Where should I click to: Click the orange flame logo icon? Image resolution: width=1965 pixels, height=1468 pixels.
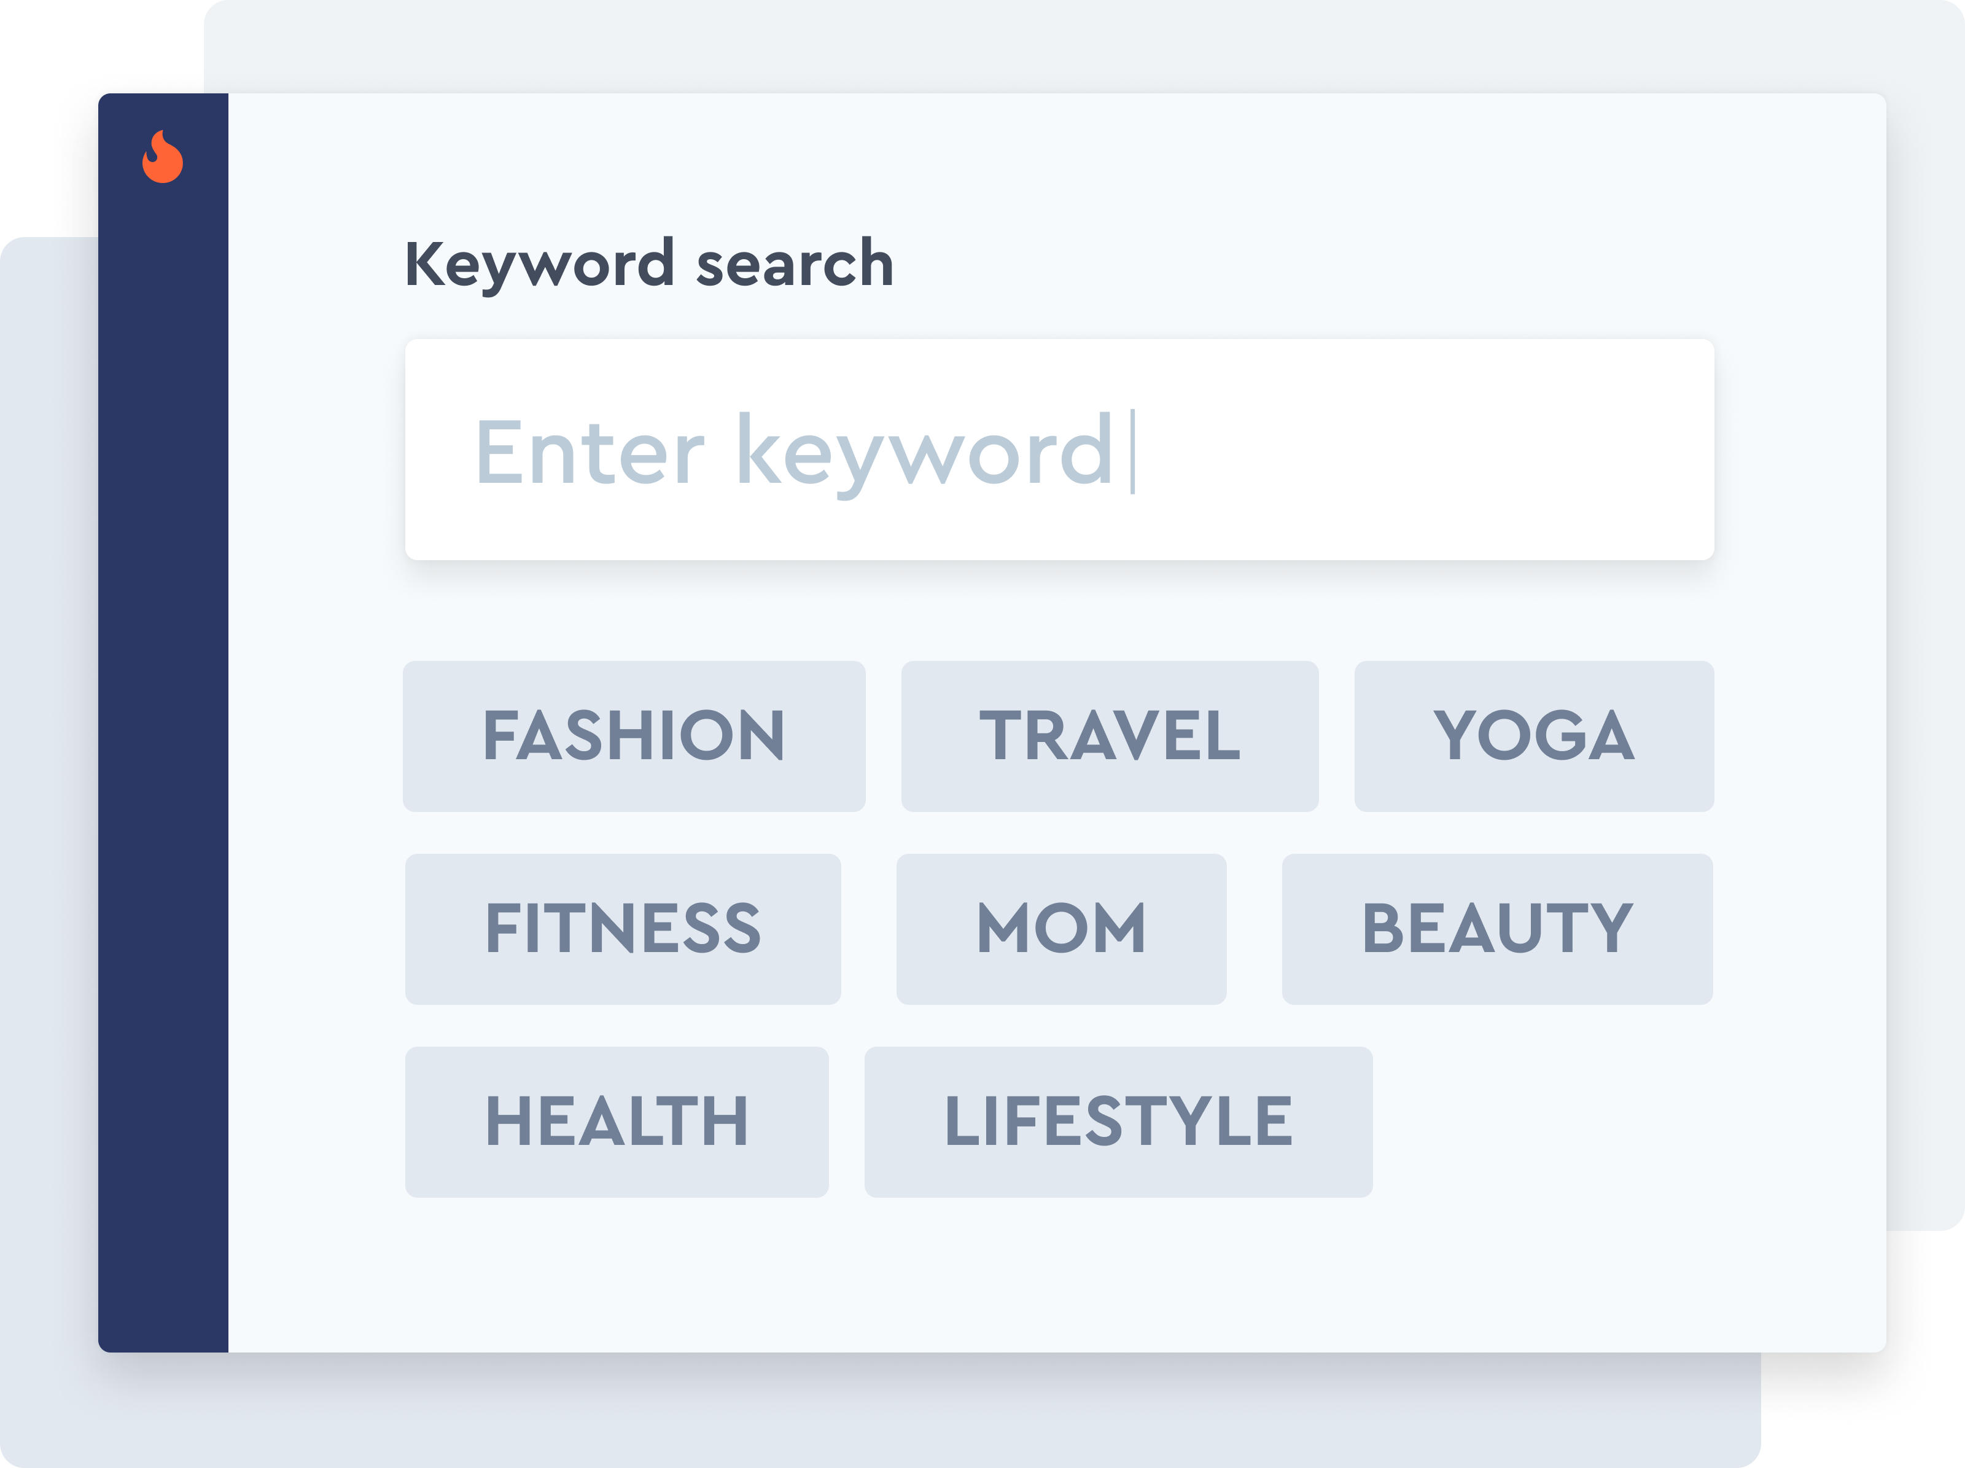[163, 157]
